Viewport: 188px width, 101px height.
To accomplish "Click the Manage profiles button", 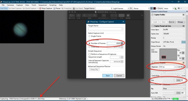I will pyautogui.click(x=181, y=22).
